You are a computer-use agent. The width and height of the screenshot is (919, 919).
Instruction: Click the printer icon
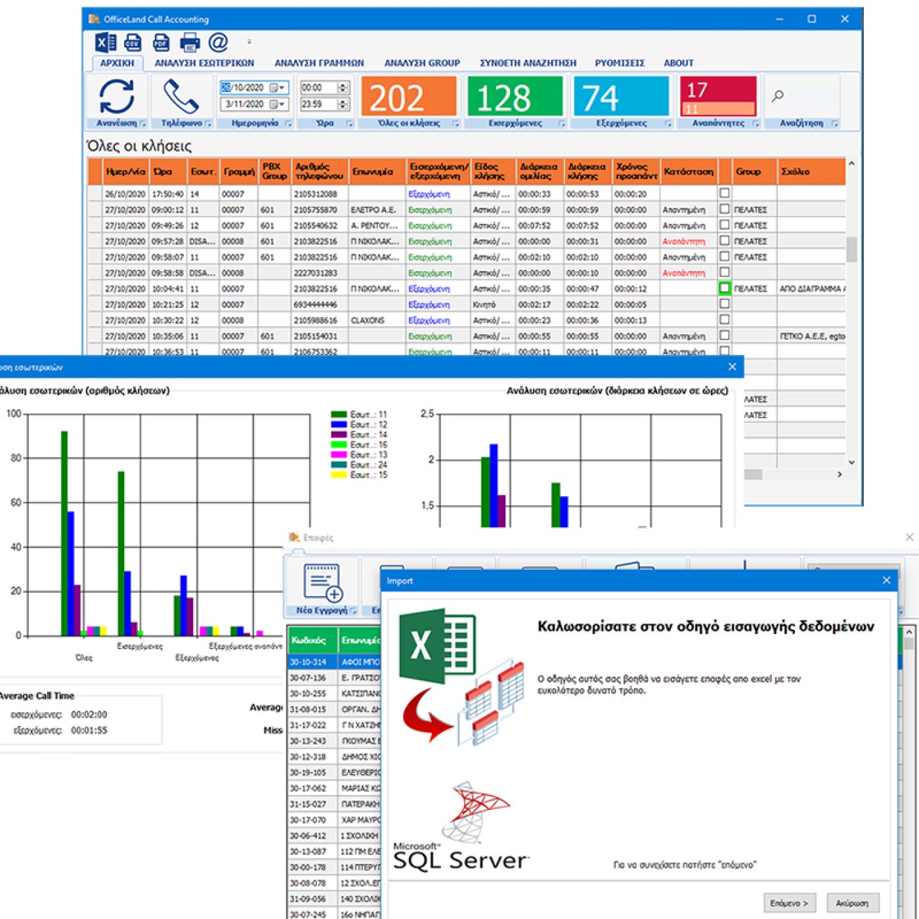(x=190, y=43)
